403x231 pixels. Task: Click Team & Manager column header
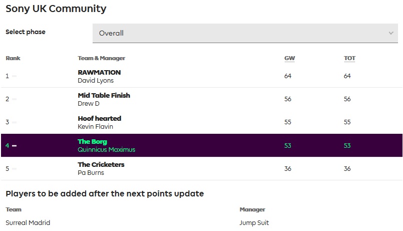click(x=101, y=58)
